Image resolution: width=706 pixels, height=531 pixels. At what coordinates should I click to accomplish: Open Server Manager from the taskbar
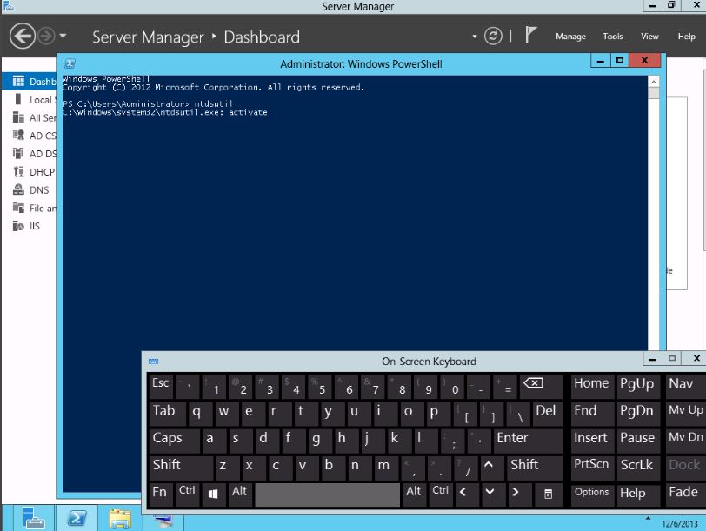33,519
